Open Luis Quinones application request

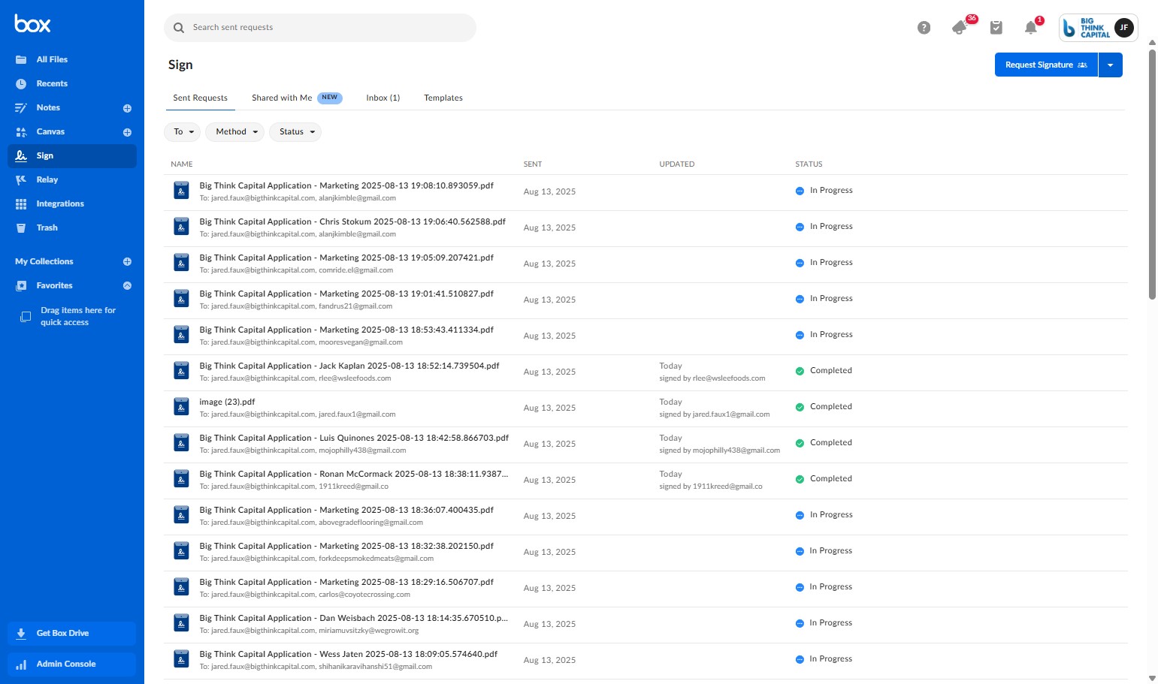[x=354, y=438]
